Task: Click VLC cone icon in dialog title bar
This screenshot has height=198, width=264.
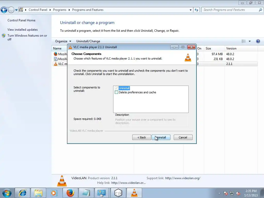Action: click(x=70, y=47)
